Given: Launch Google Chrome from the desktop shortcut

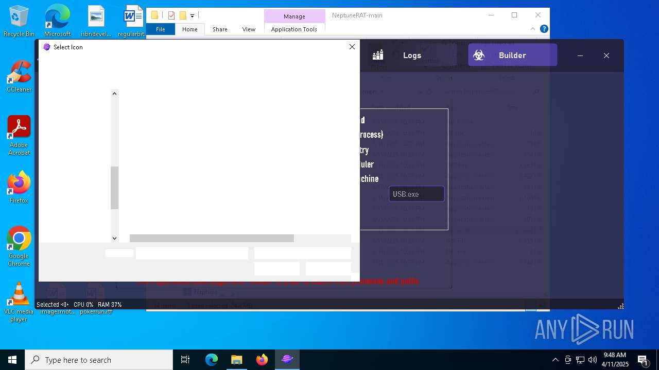Looking at the screenshot, I should 19,247.
